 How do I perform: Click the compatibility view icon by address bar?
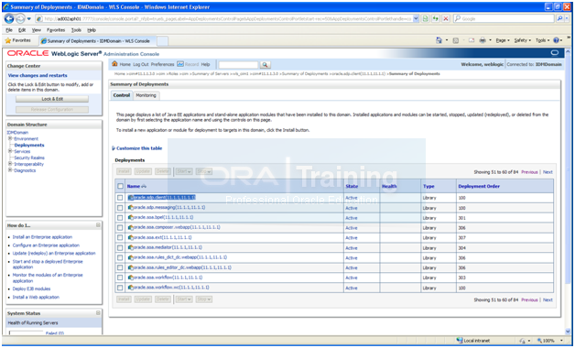click(x=425, y=18)
